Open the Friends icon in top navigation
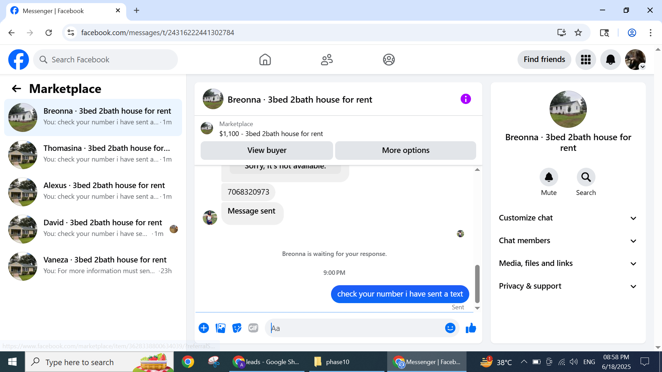 pyautogui.click(x=327, y=60)
